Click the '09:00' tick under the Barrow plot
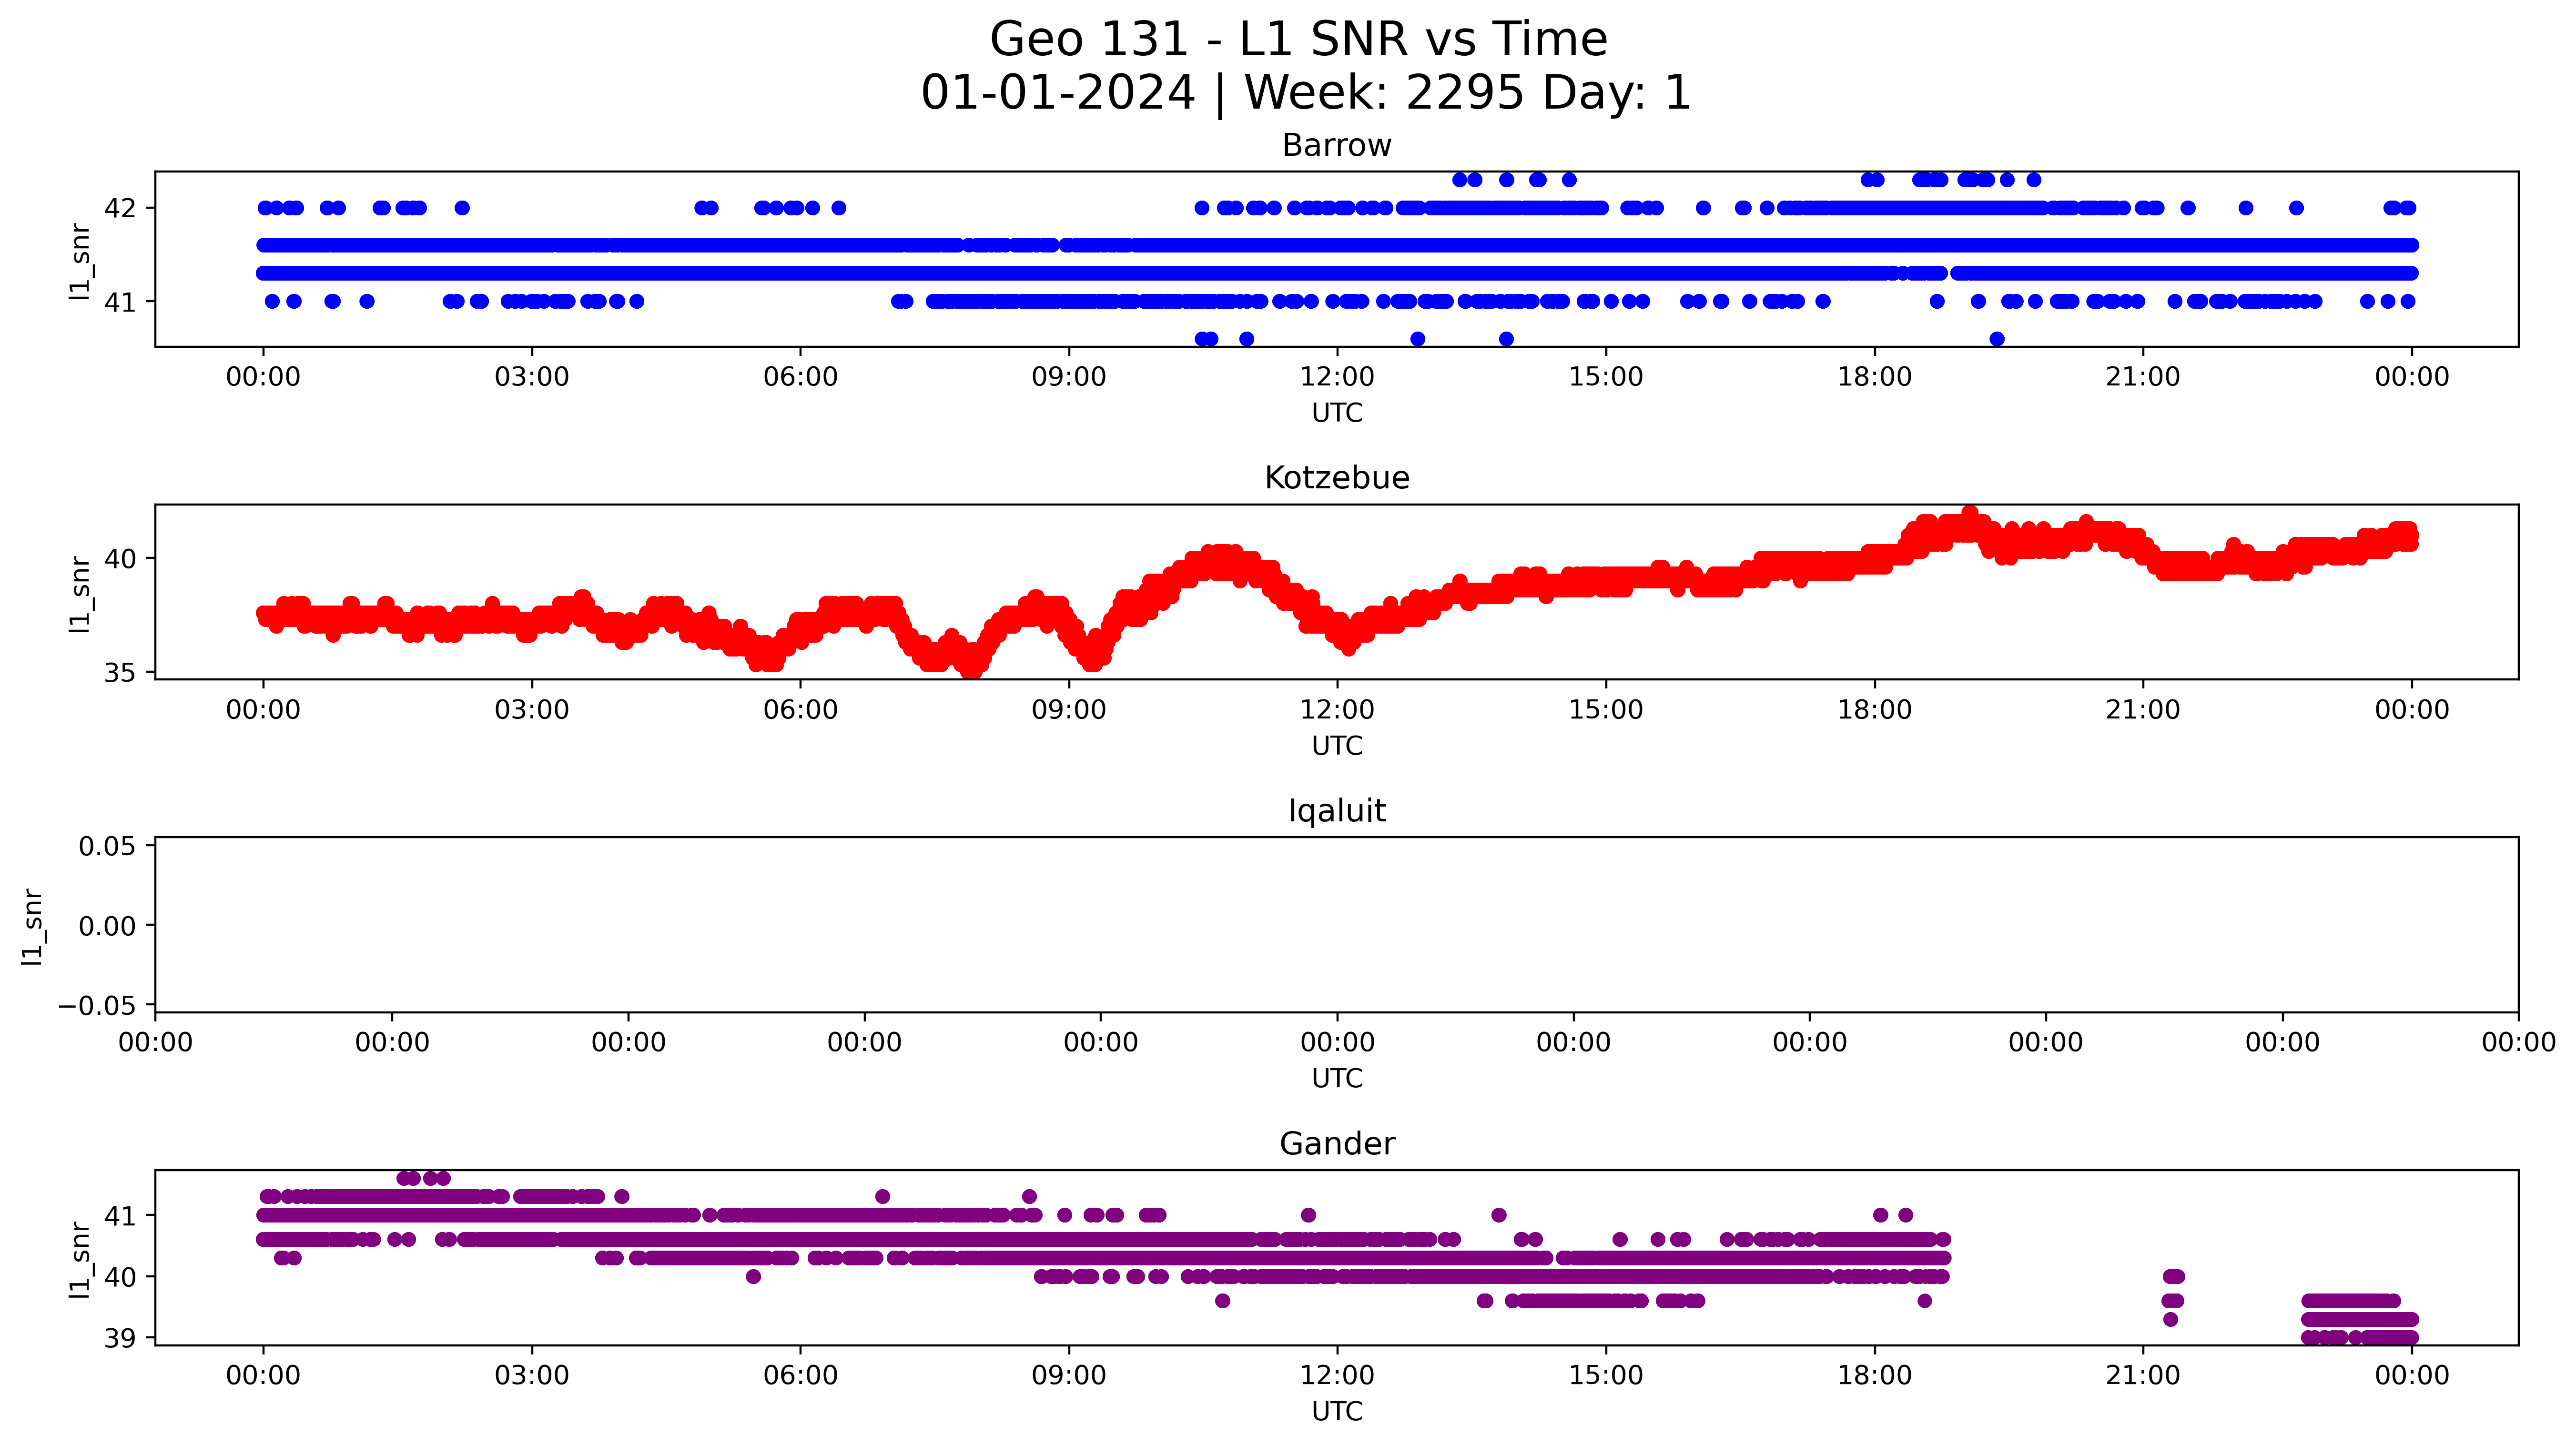Image resolution: width=2576 pixels, height=1445 pixels. coord(1069,377)
